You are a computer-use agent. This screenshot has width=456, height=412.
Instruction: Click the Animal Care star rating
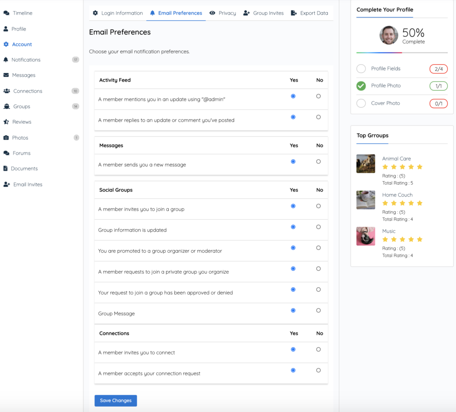click(x=402, y=167)
